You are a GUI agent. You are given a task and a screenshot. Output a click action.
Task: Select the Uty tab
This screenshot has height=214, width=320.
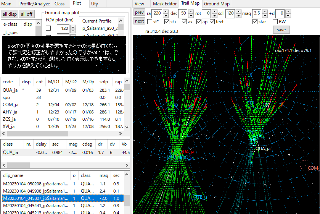point(95,4)
